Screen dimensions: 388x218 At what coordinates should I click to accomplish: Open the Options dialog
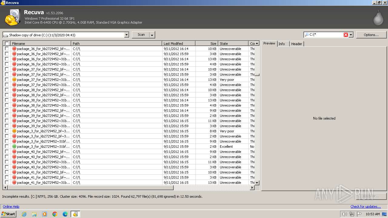pos(371,35)
